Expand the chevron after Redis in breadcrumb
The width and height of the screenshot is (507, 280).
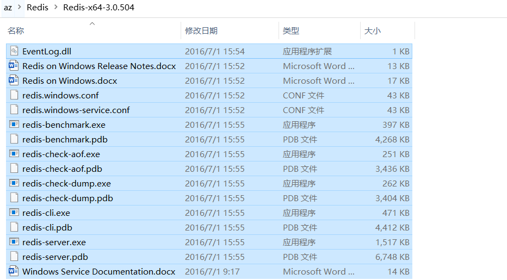[x=55, y=7]
